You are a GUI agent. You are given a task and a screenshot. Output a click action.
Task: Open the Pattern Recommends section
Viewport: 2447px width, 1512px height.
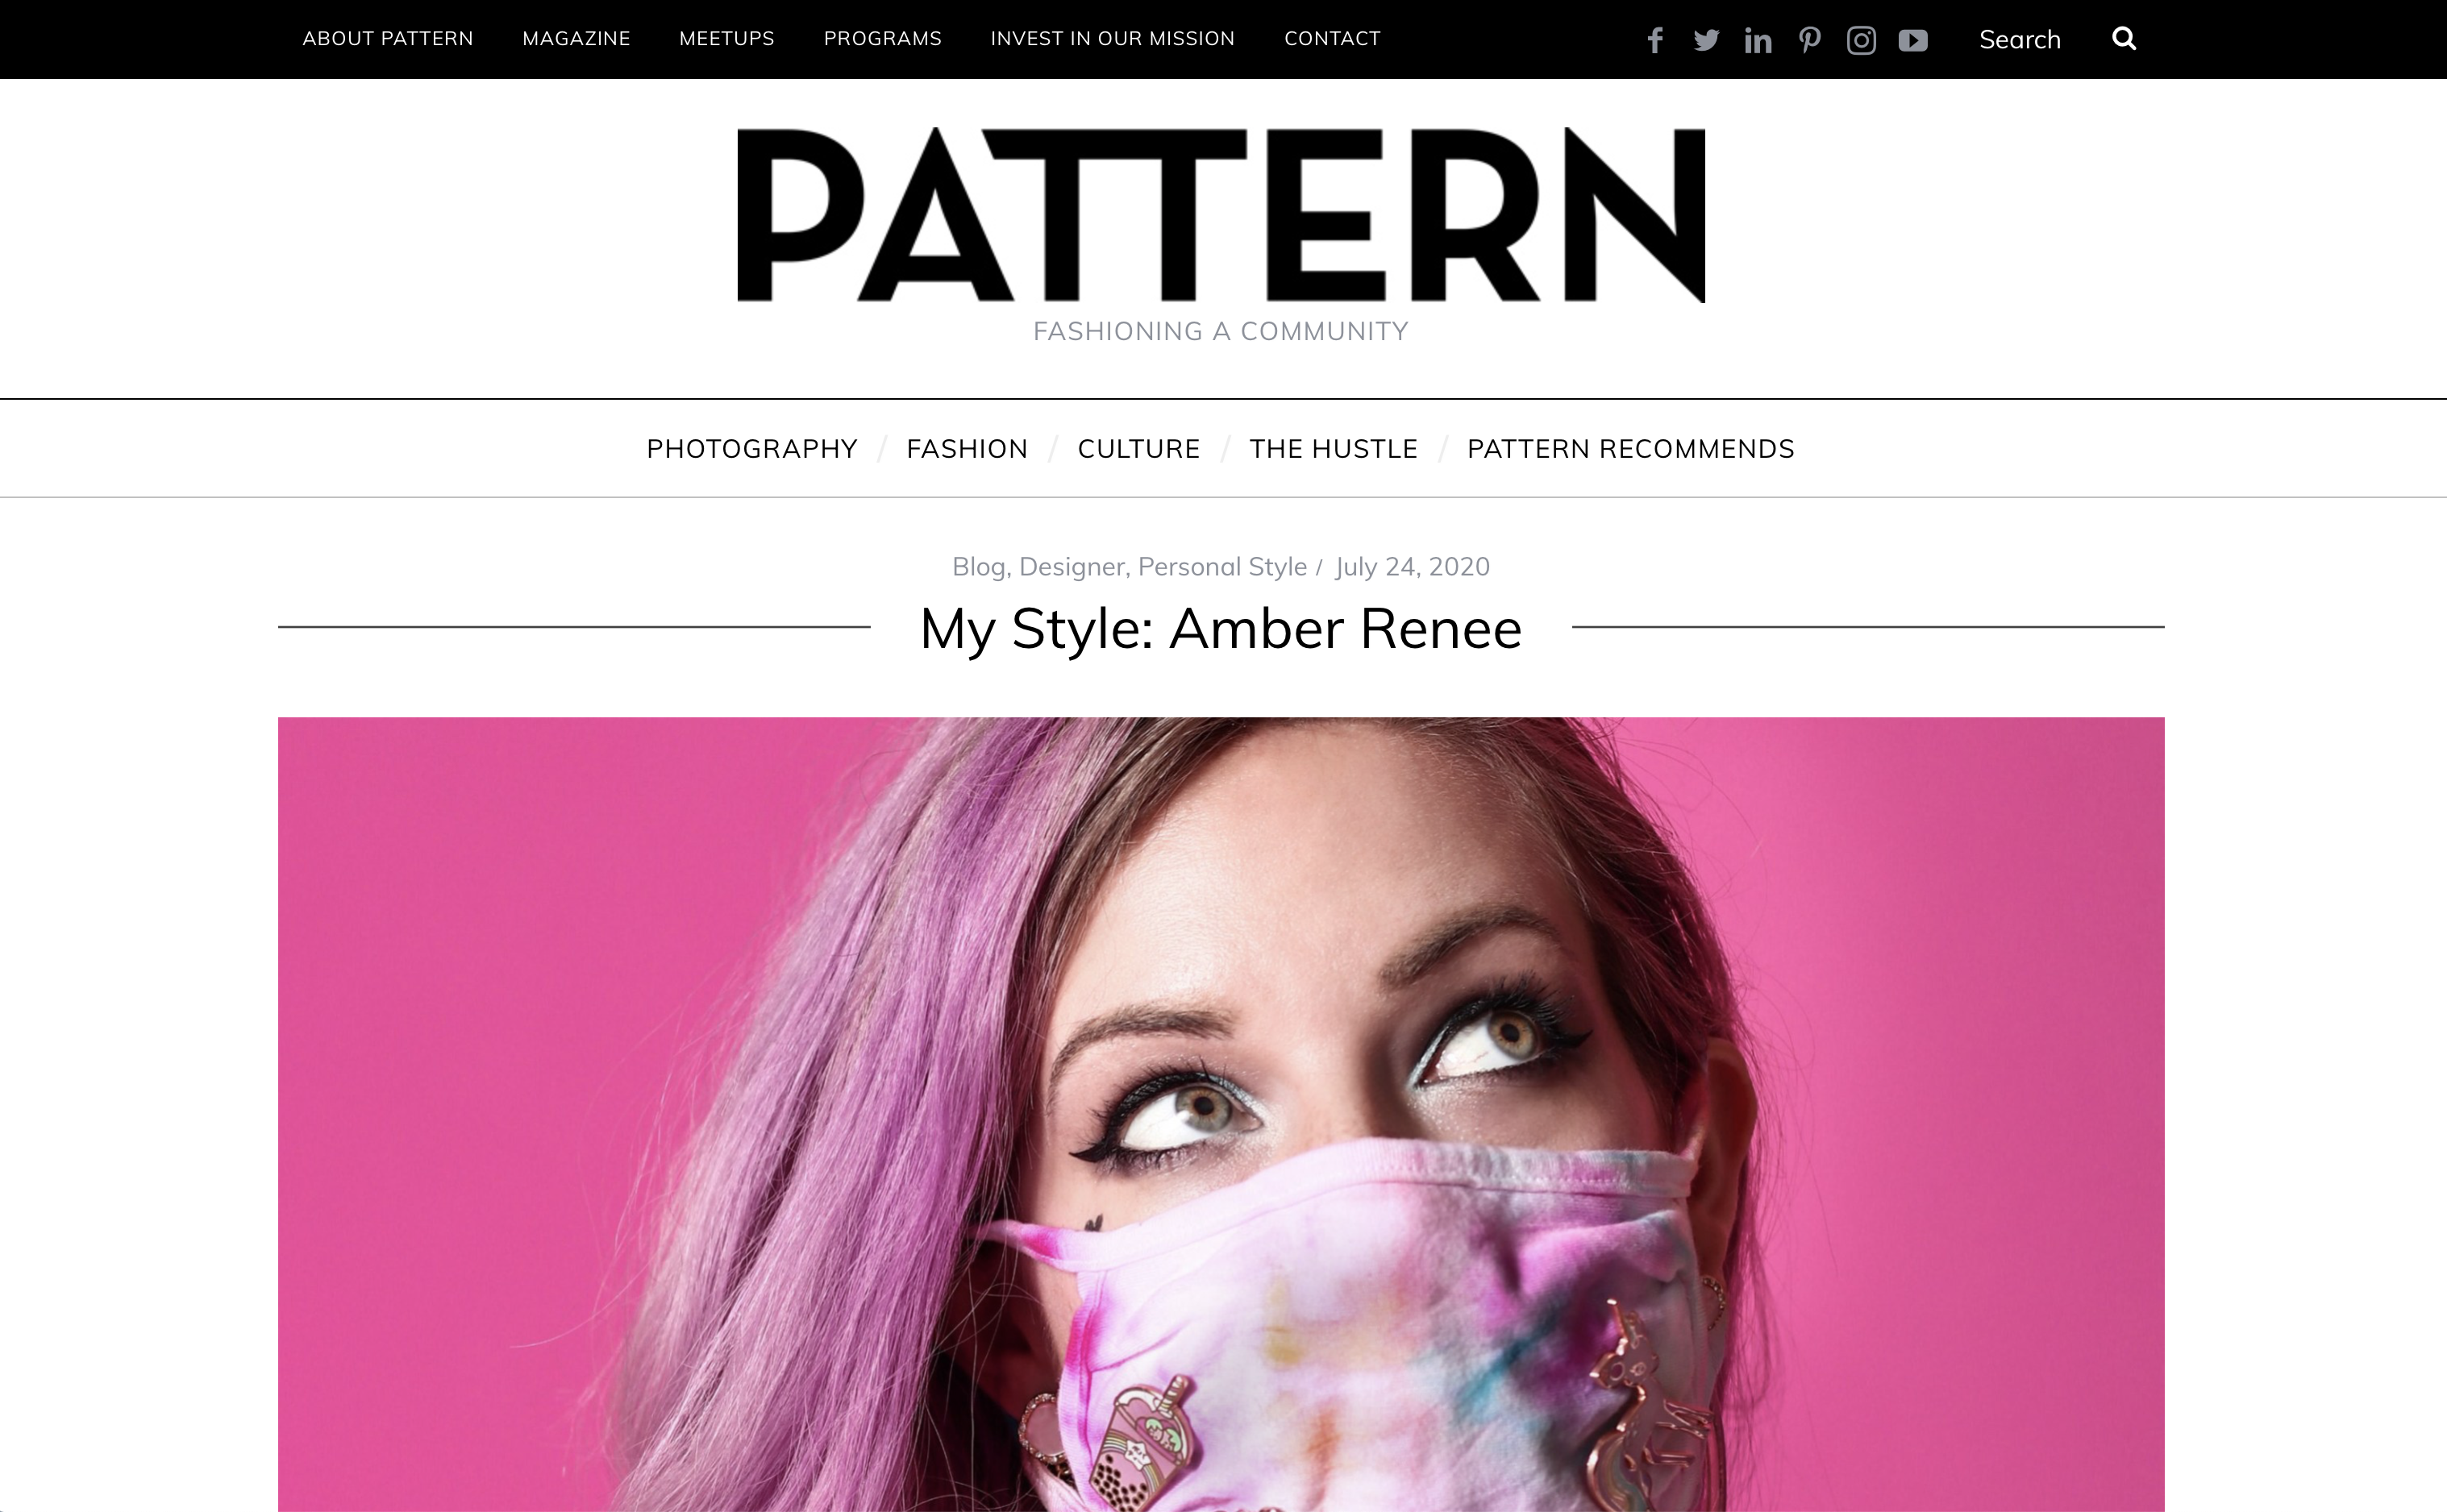click(1631, 448)
